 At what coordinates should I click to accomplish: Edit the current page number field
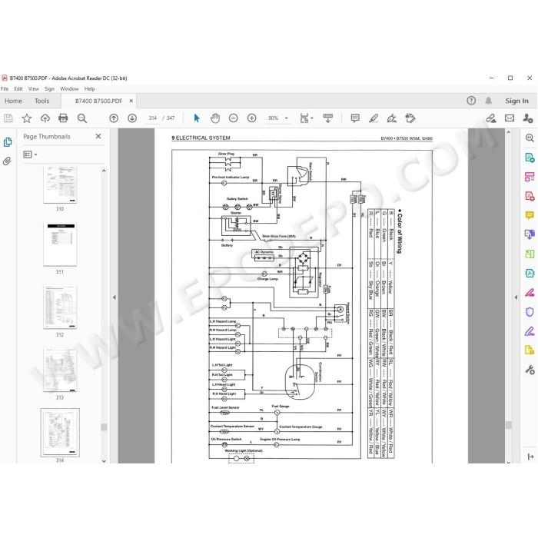[x=152, y=118]
